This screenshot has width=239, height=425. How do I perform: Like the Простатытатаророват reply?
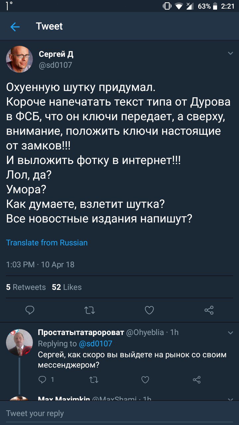(145, 380)
